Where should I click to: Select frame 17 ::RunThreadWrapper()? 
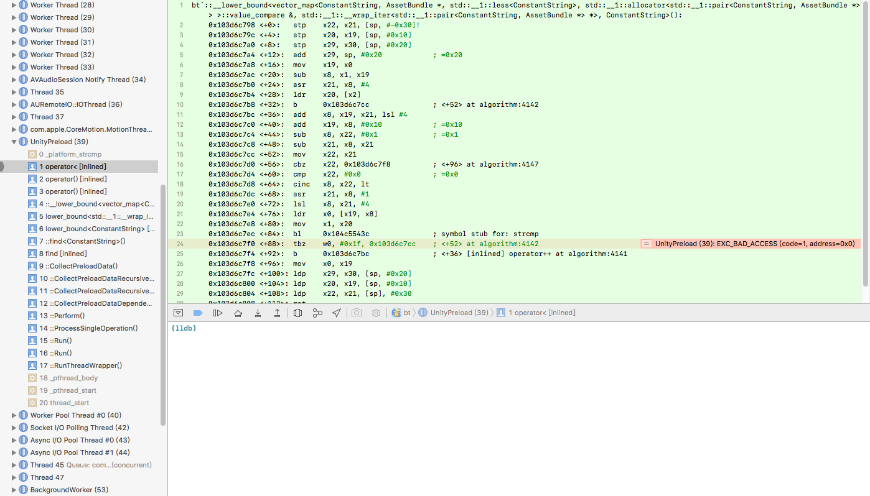pyautogui.click(x=79, y=365)
